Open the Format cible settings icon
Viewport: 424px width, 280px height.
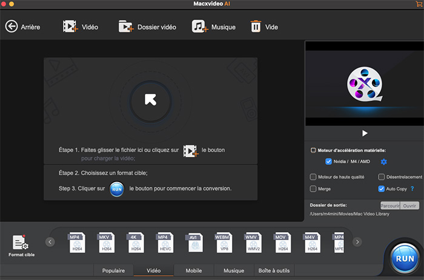pos(21,242)
